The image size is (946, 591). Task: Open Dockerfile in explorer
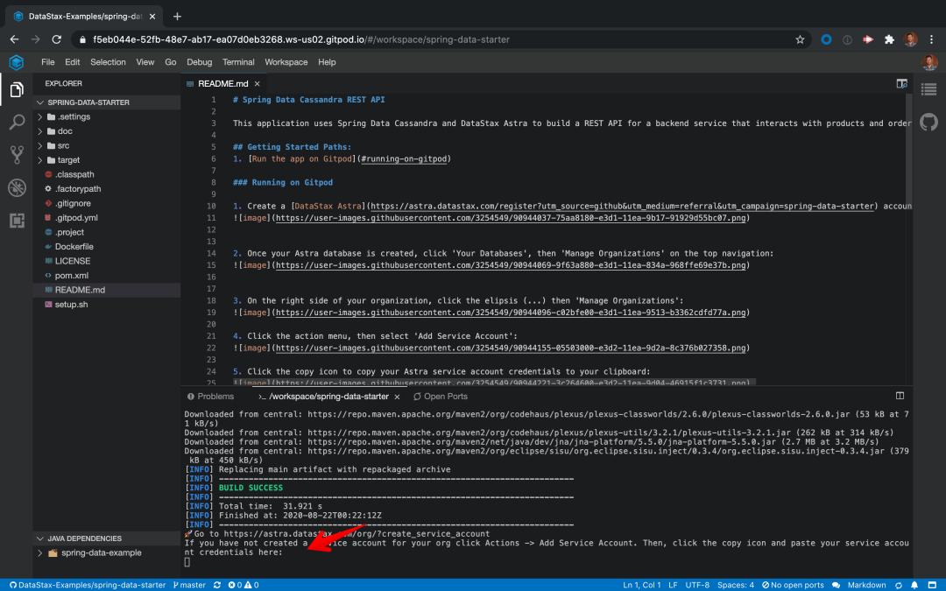click(74, 247)
